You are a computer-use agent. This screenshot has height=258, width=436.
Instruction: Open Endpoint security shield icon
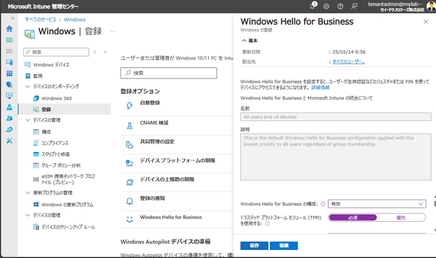click(9, 84)
